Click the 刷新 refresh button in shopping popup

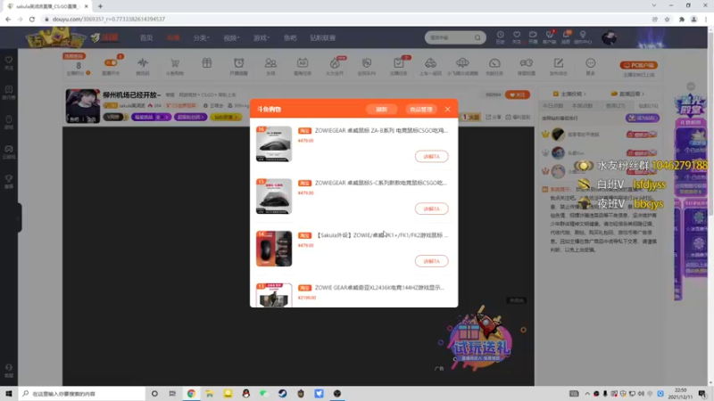click(x=381, y=110)
